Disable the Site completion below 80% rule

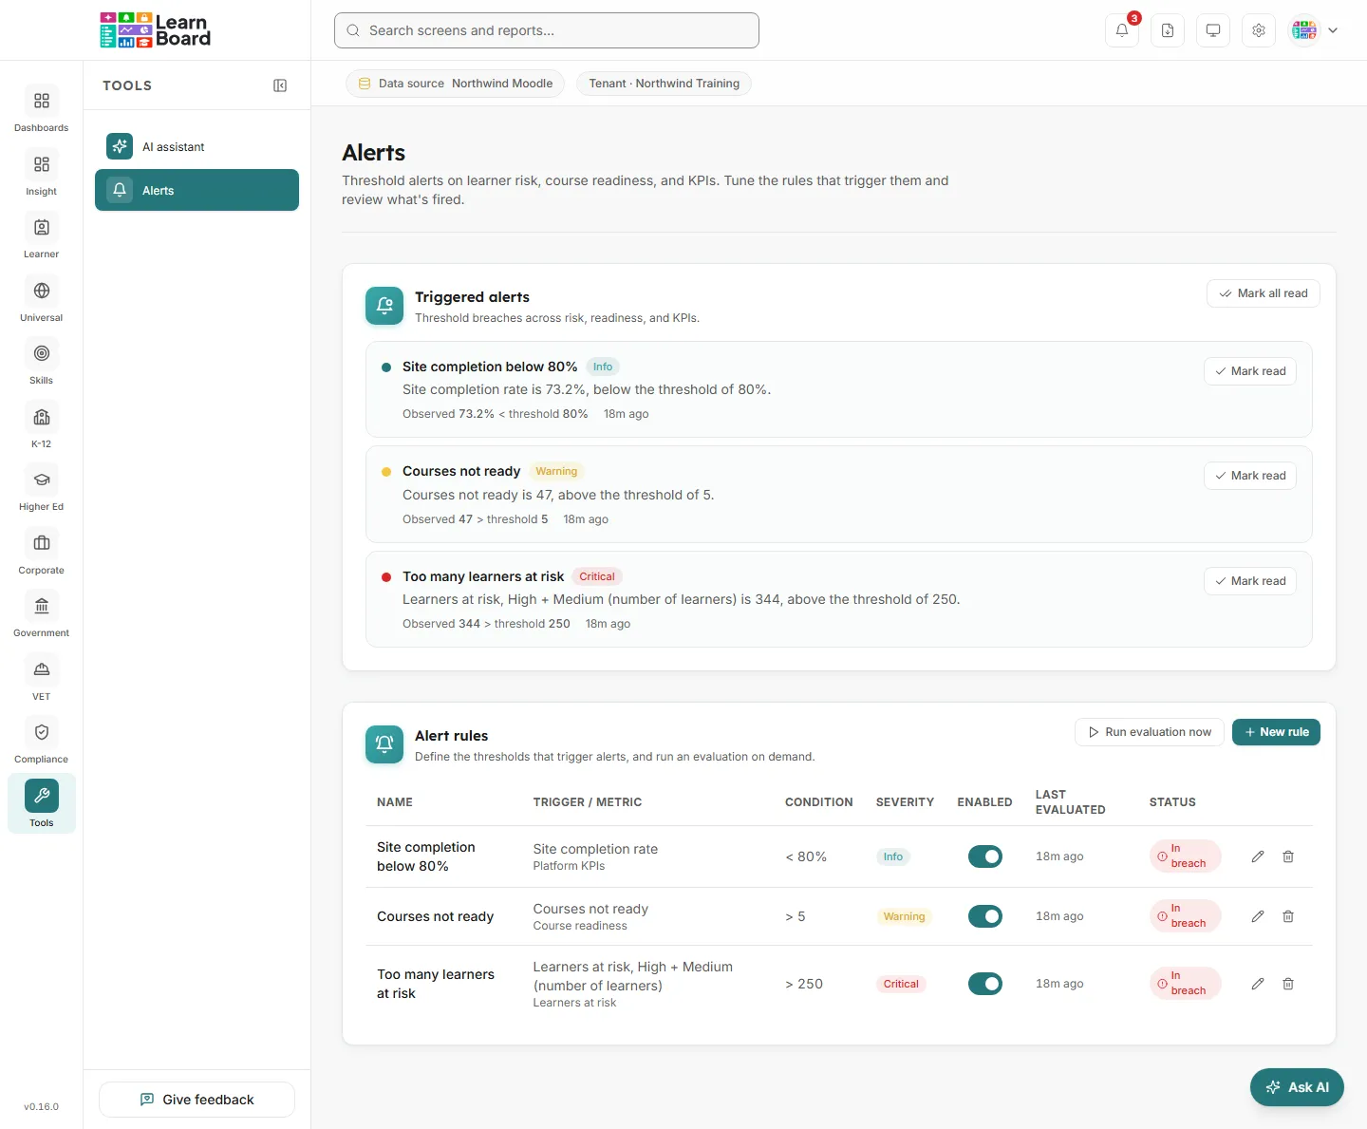coord(985,856)
